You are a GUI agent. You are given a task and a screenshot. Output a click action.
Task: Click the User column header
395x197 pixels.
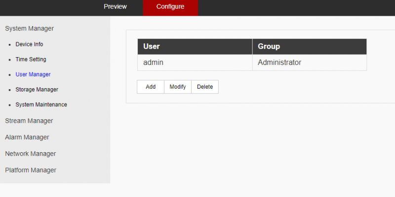coord(195,47)
